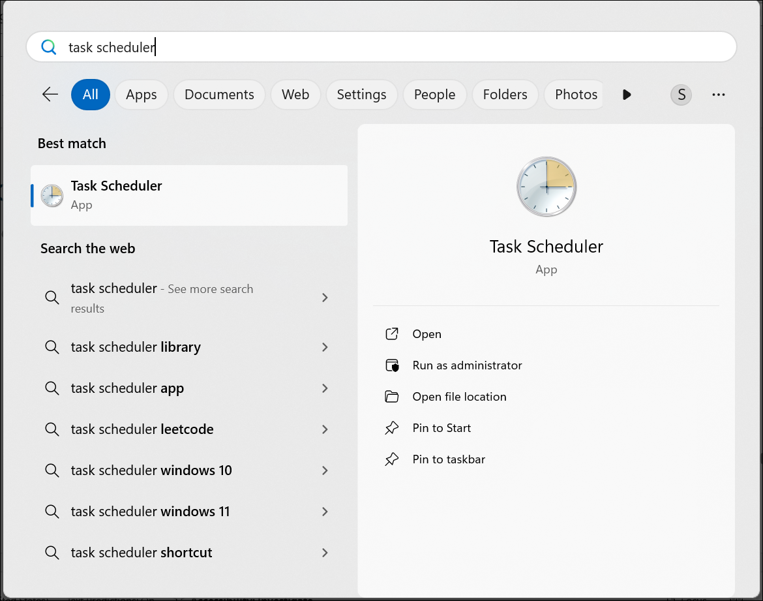
Task: Expand the task scheduler leetcode suggestion chevron
Action: (x=325, y=429)
